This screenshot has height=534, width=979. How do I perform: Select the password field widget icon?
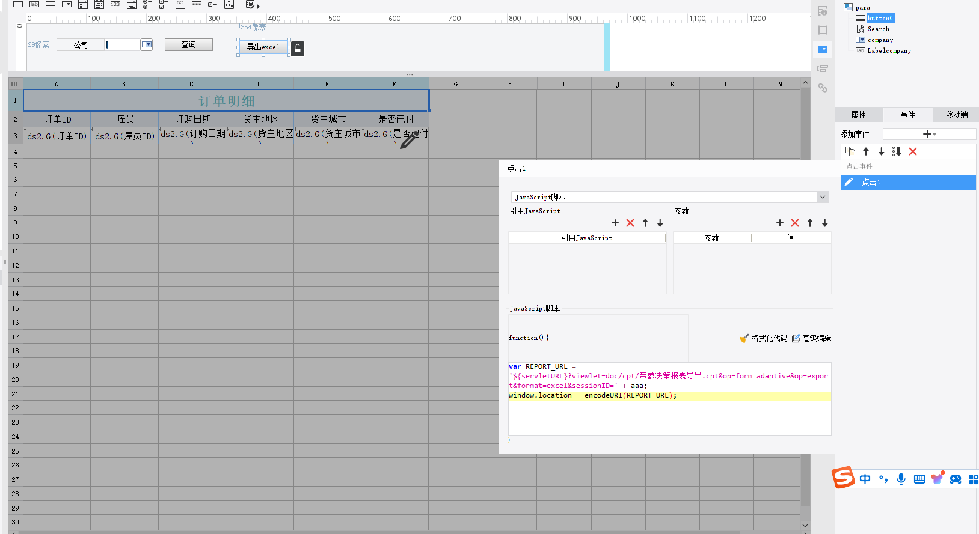pos(197,4)
